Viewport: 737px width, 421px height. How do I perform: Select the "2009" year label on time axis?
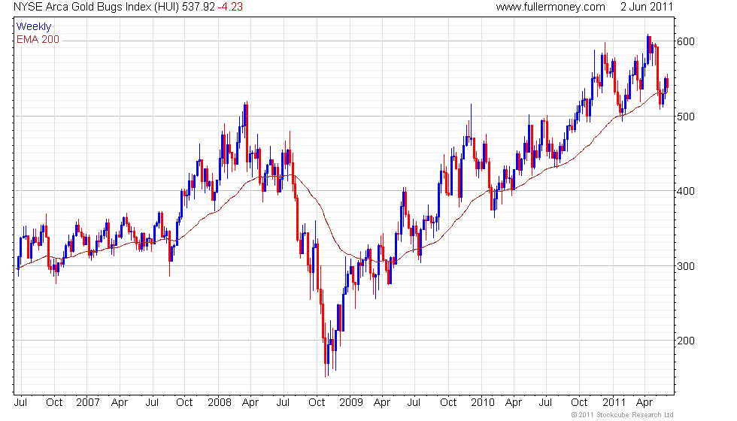point(351,403)
